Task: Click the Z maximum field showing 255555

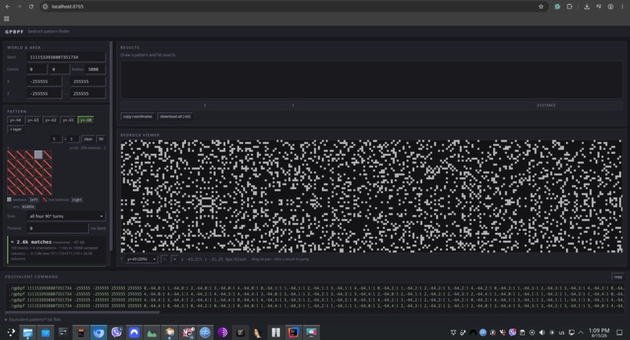Action: point(88,93)
